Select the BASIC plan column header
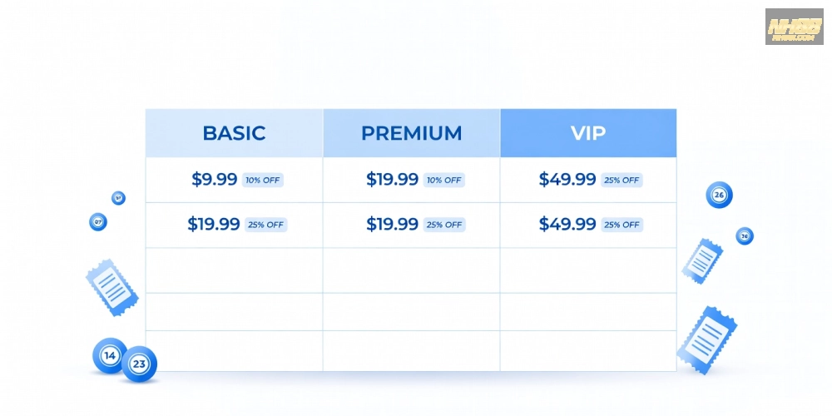The image size is (832, 416). (x=234, y=133)
